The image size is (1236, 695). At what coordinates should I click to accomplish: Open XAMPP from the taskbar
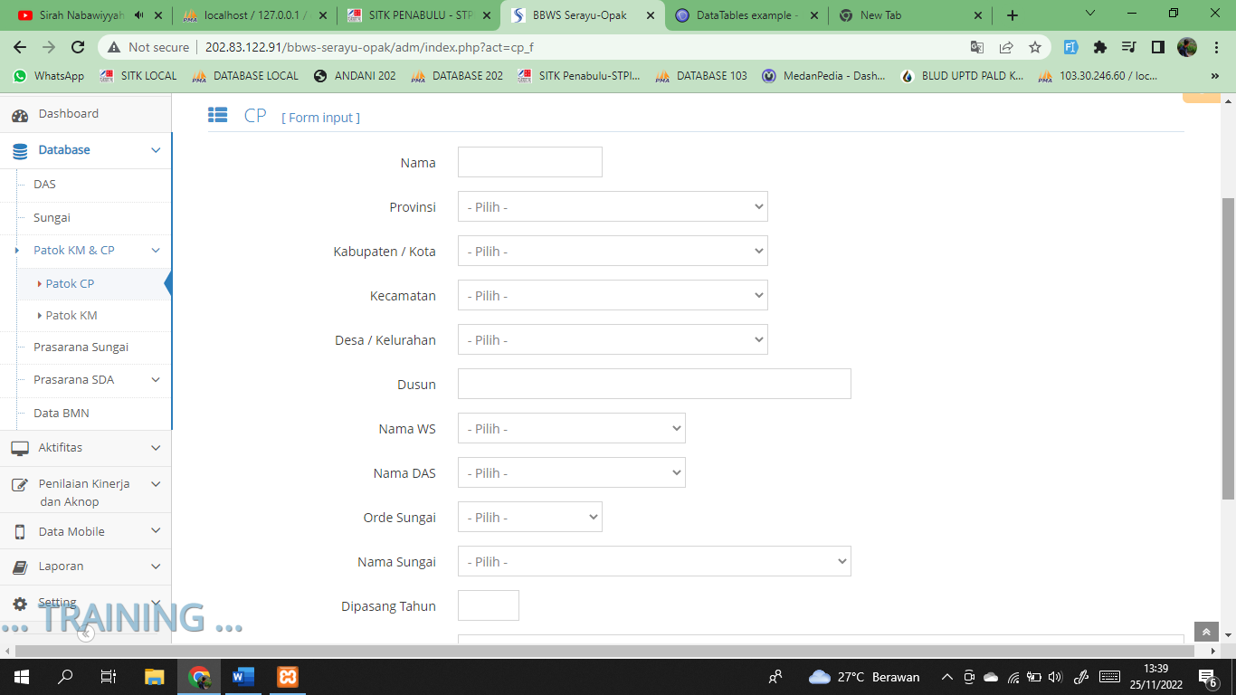[x=288, y=676]
